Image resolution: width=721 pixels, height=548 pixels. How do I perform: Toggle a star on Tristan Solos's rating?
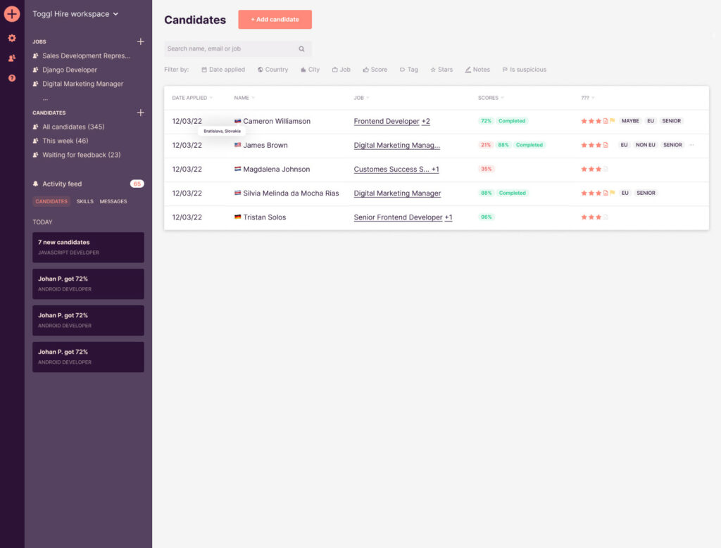(x=591, y=216)
